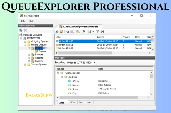Collapse the PurchaseOrder XML node
This screenshot has height=113, width=171.
click(x=58, y=73)
